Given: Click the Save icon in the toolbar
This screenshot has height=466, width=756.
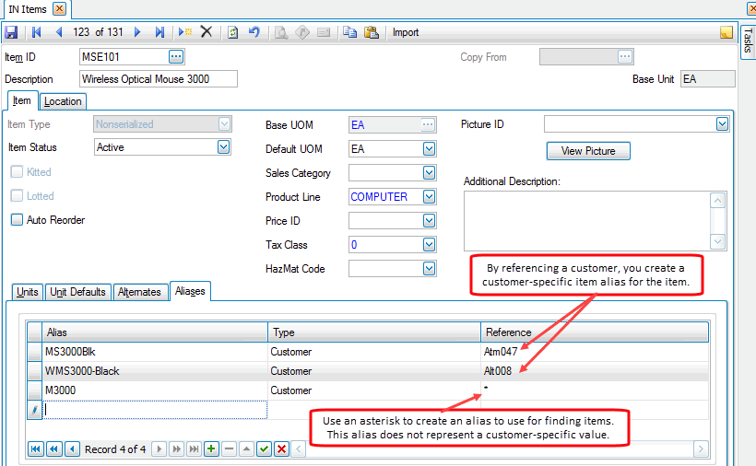Looking at the screenshot, I should pos(12,32).
